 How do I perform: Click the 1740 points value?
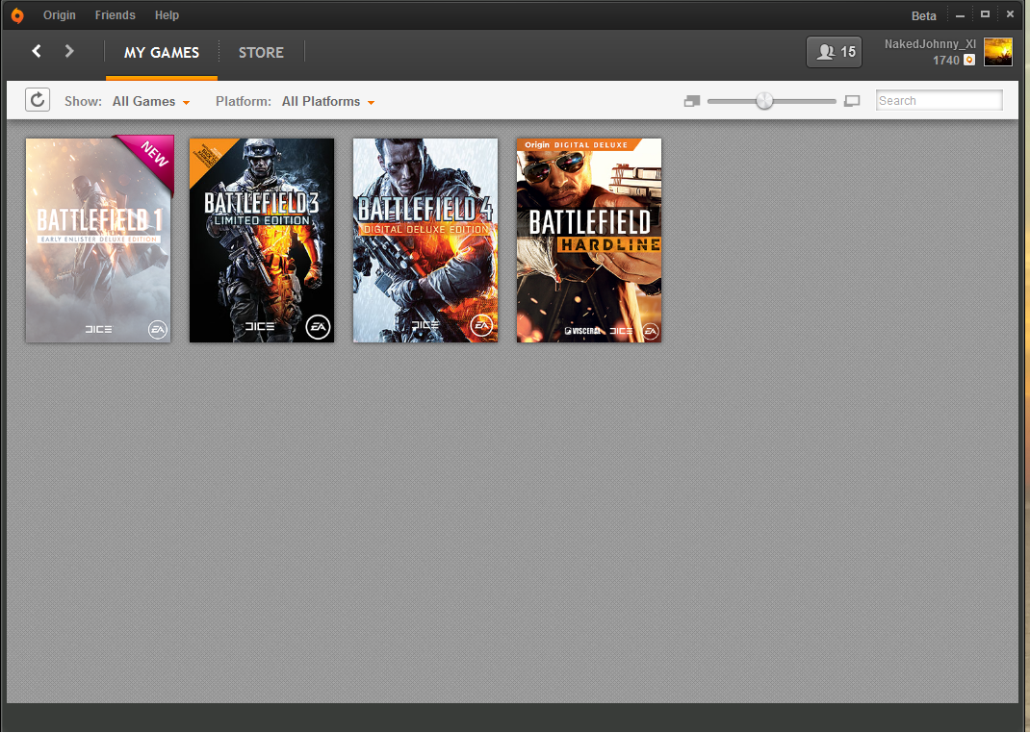click(x=946, y=61)
